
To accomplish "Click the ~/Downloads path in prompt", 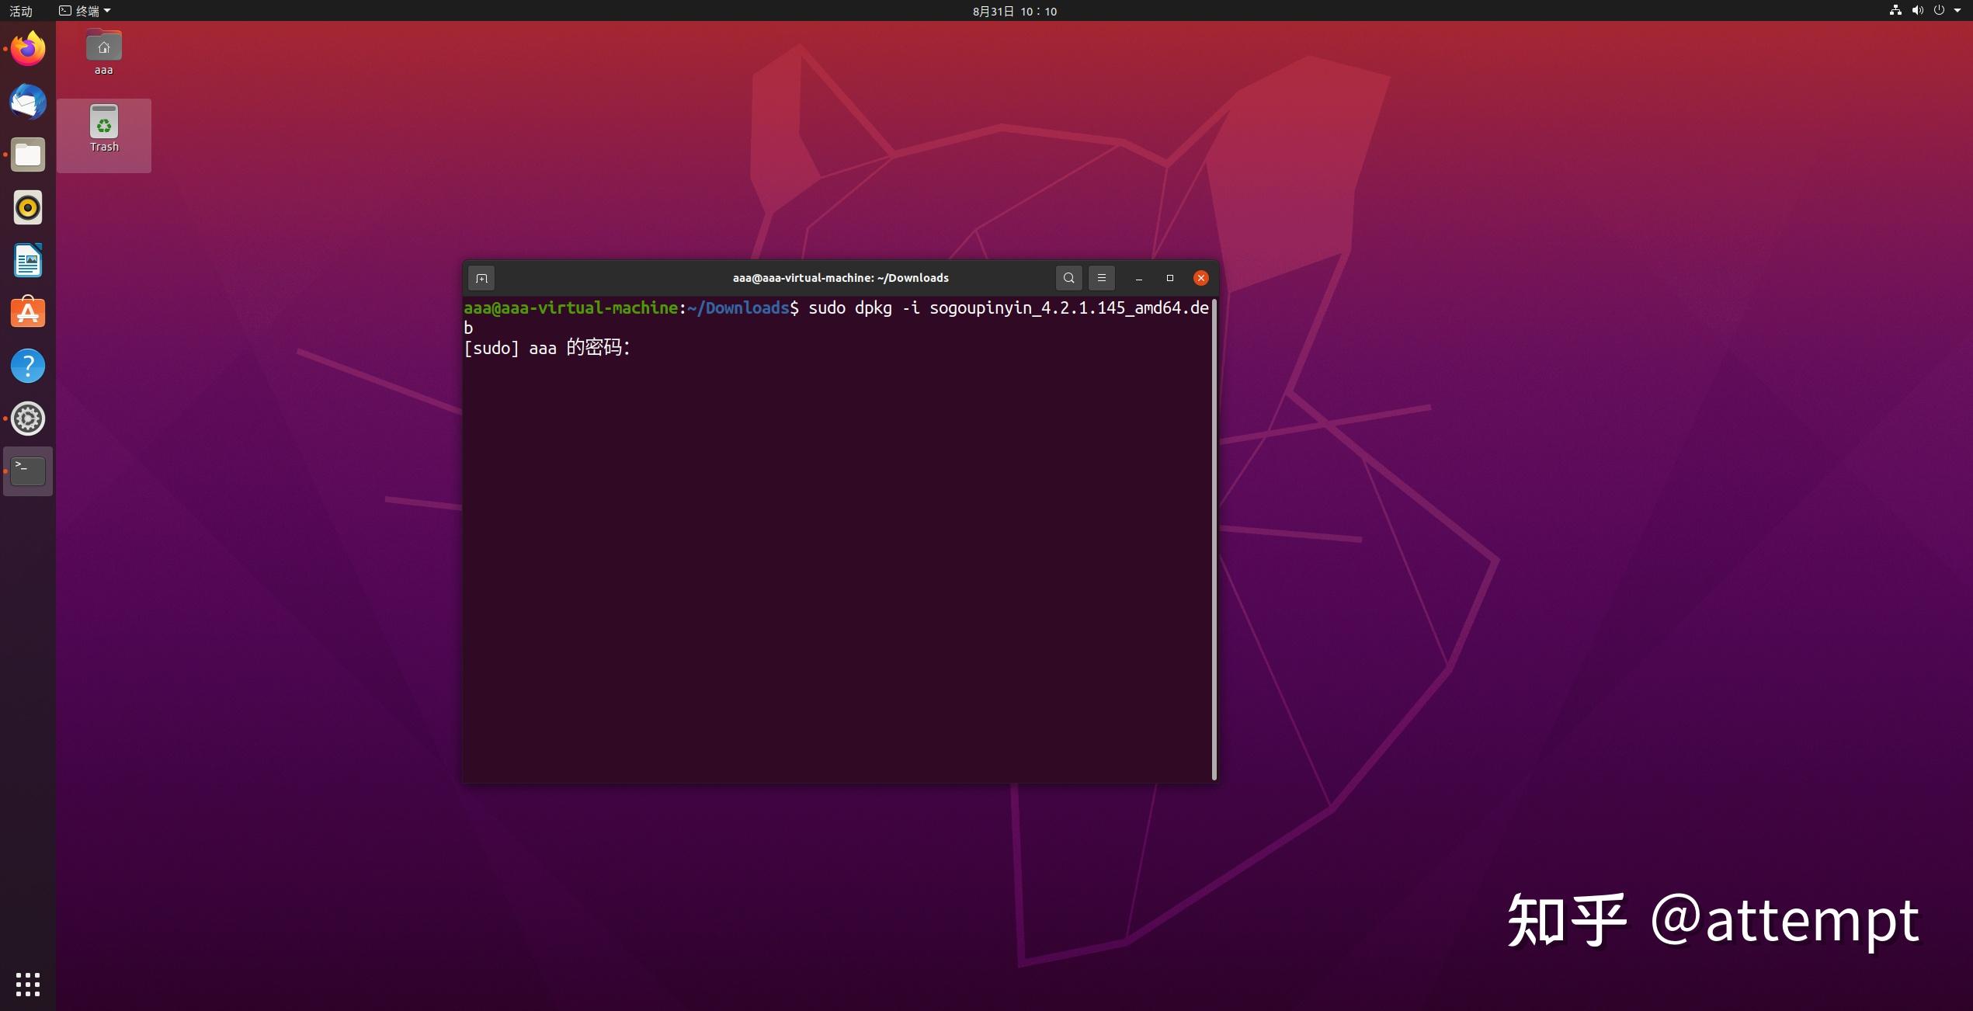I will coord(738,308).
